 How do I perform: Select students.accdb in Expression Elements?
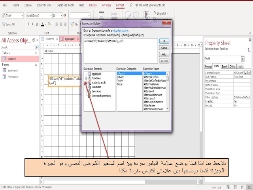click(x=99, y=83)
